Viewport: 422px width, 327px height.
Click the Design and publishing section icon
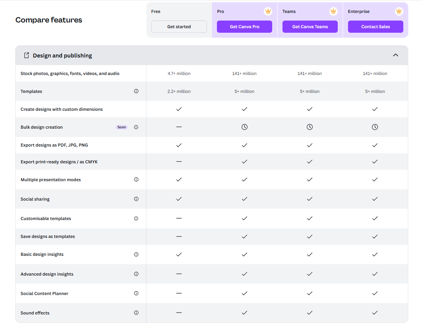27,55
